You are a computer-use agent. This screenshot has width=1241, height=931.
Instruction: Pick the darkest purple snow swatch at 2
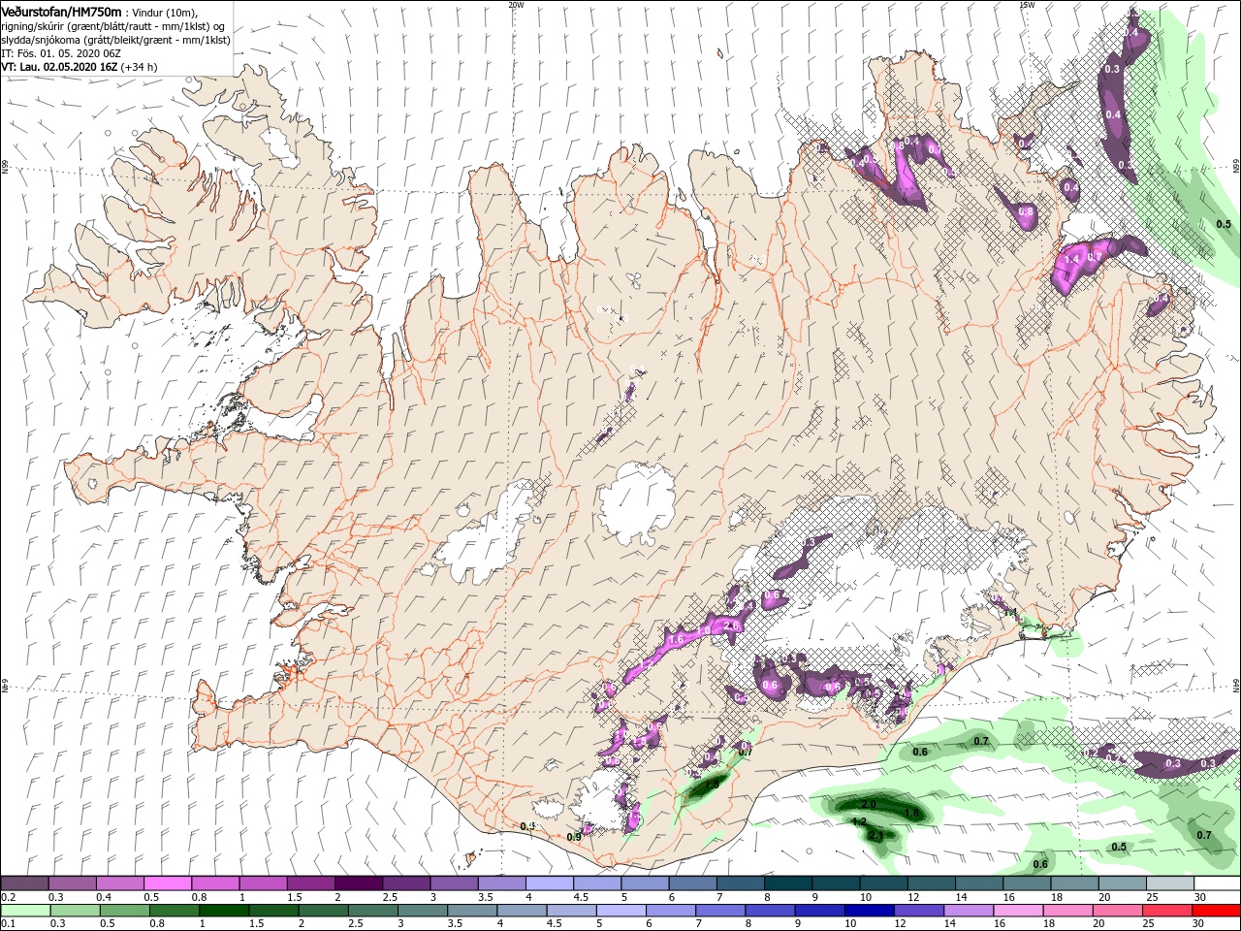[359, 883]
